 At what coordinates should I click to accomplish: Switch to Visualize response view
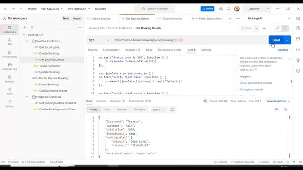(140, 110)
